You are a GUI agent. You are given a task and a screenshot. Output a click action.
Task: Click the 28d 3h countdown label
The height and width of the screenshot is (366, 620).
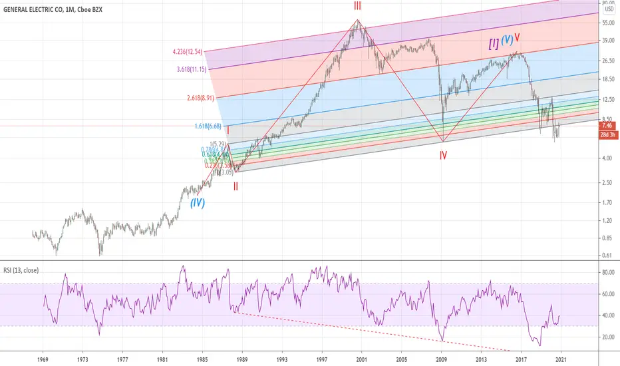click(x=608, y=134)
